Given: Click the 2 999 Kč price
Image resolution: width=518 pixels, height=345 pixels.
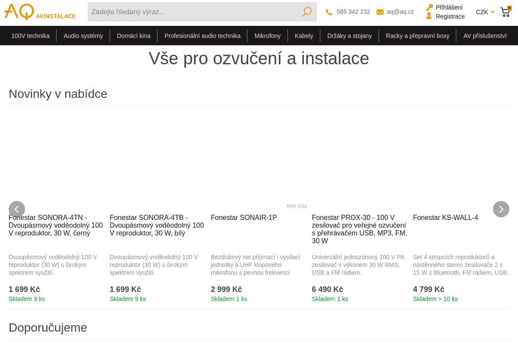Looking at the screenshot, I should tap(226, 289).
